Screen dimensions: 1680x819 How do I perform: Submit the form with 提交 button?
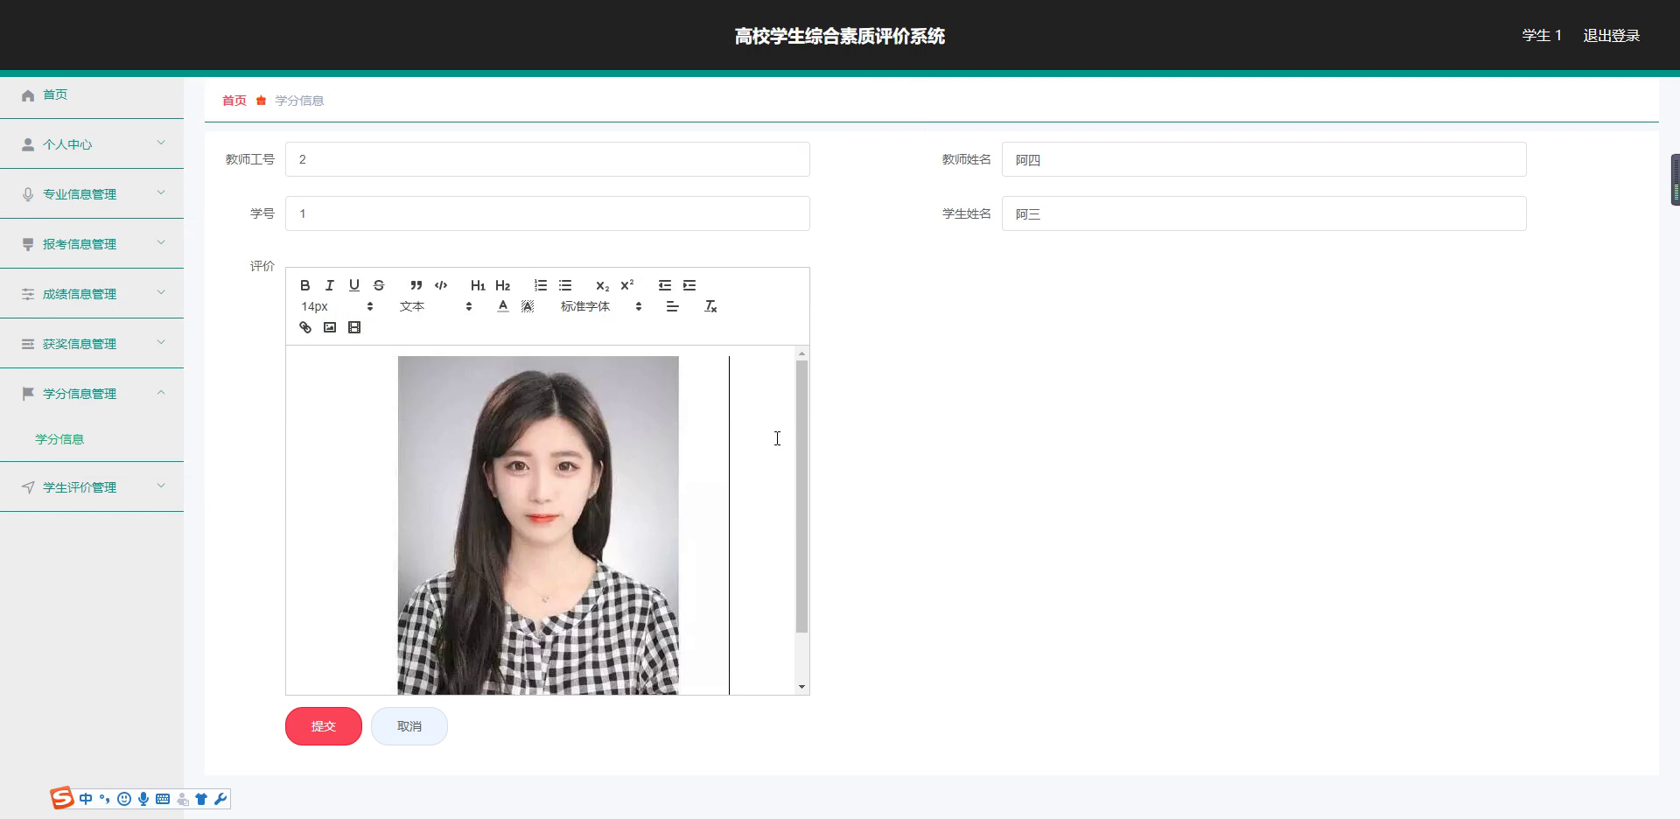coord(324,726)
